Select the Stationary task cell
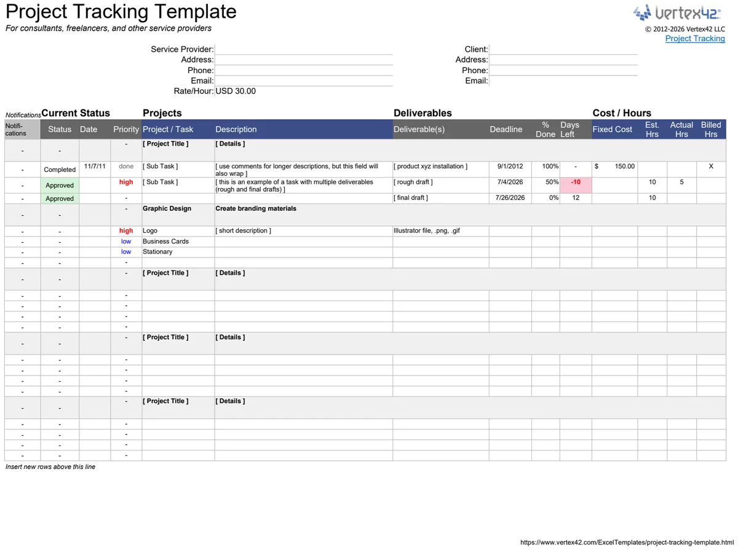The image size is (738, 550). pos(178,252)
